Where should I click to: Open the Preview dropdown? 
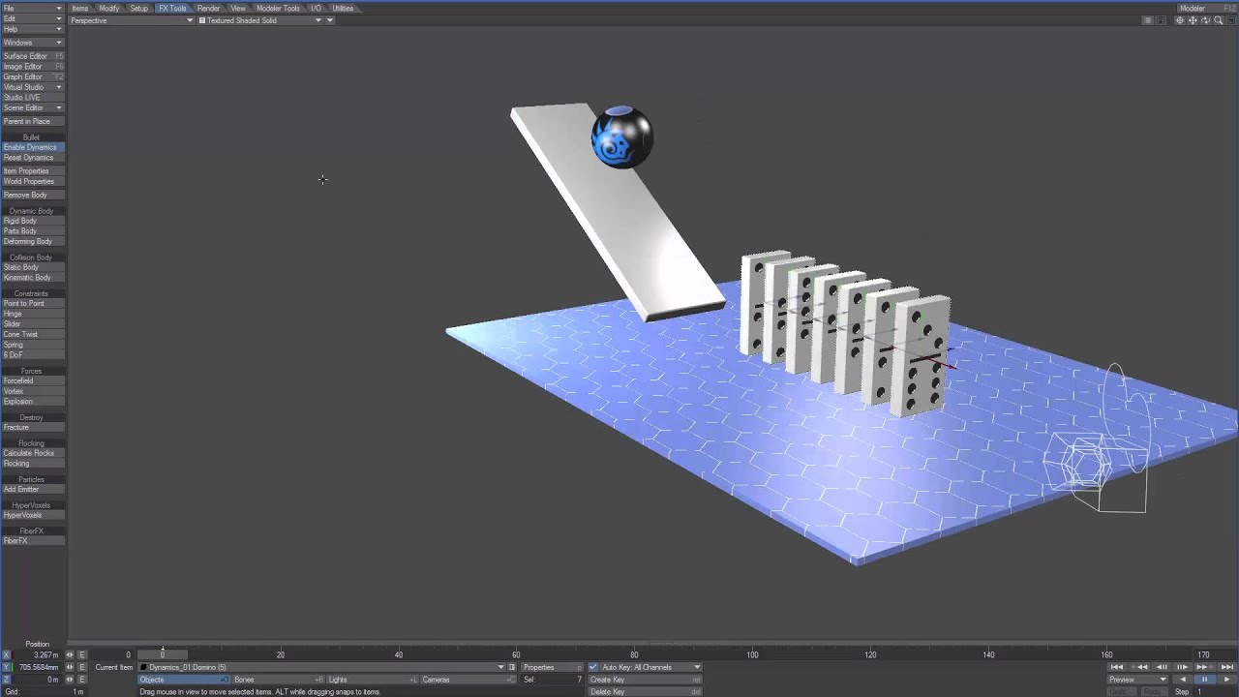[1138, 680]
